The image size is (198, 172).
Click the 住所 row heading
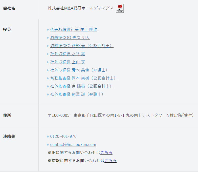click(7, 115)
